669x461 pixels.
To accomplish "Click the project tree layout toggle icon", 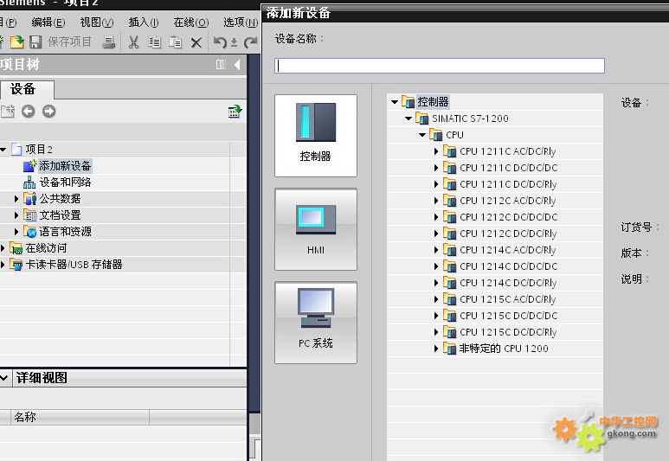I will (x=221, y=64).
